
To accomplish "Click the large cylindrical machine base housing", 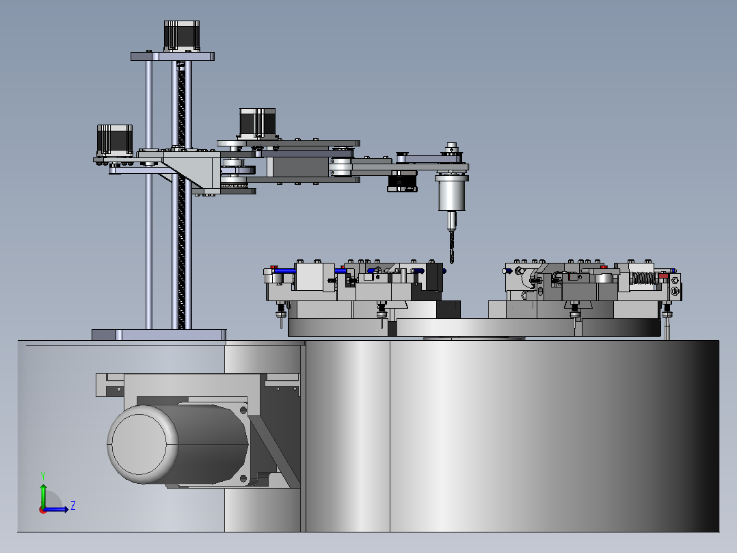I will pos(512,436).
